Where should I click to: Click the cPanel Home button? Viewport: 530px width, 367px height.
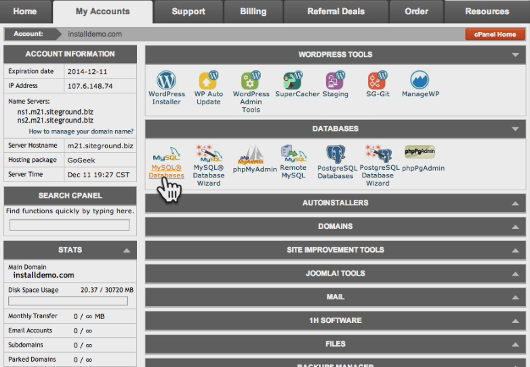tap(495, 34)
